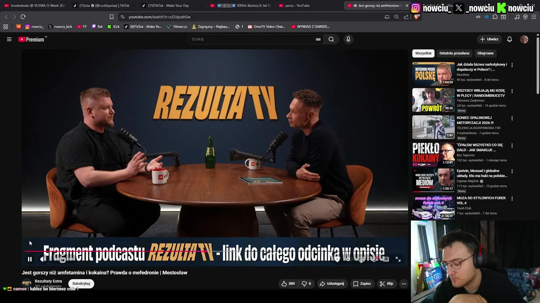Image resolution: width=540 pixels, height=303 pixels.
Task: Open the Rat Twitch bookmark
Action: 97,27
